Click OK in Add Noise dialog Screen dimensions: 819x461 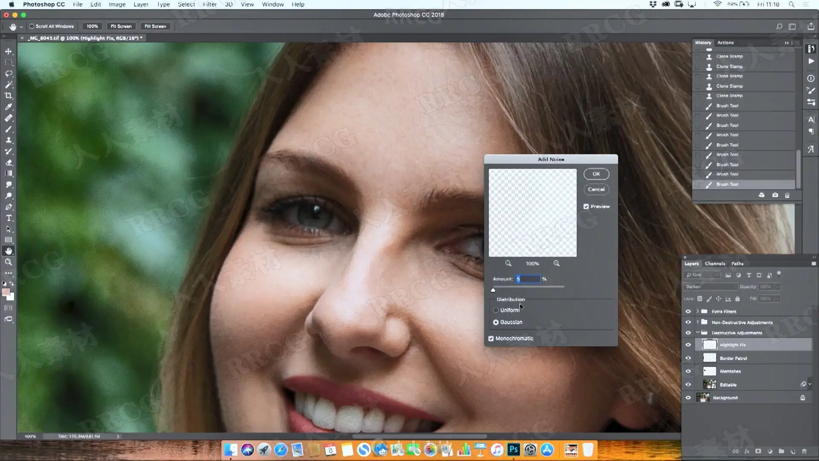pos(596,174)
